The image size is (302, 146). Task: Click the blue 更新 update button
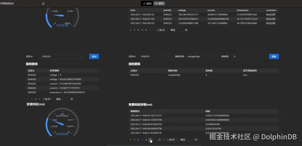pos(274,56)
